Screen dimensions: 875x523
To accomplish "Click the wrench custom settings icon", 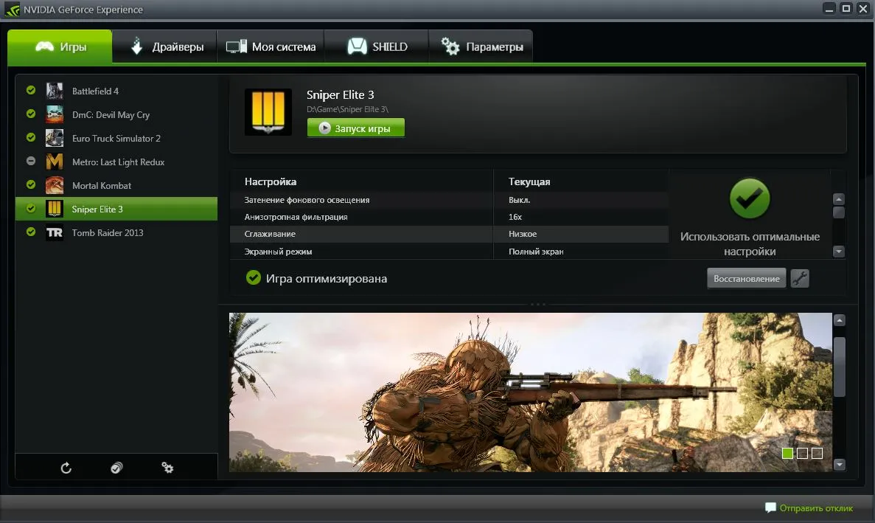I will point(800,278).
